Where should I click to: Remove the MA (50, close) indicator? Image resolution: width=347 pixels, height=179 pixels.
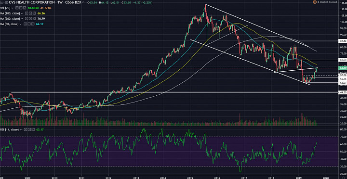click(x=33, y=24)
